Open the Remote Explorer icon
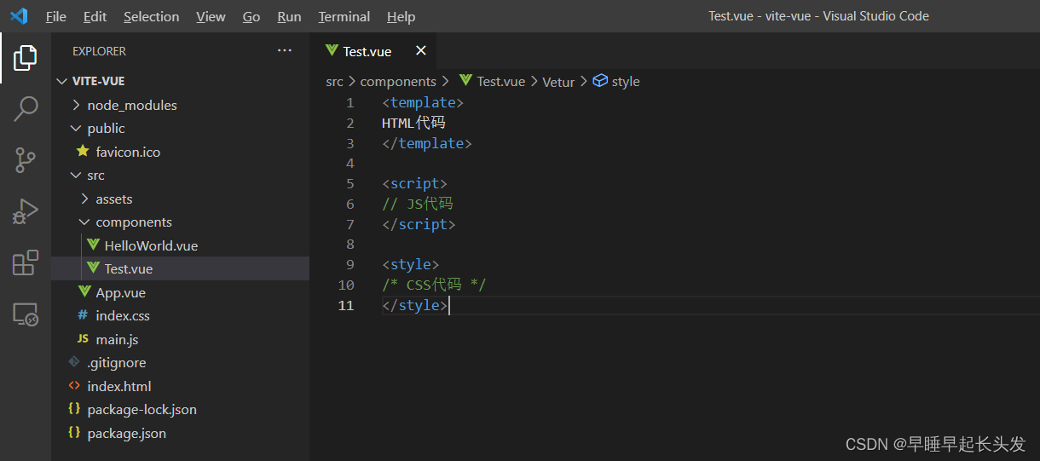Viewport: 1040px width, 461px height. click(26, 314)
